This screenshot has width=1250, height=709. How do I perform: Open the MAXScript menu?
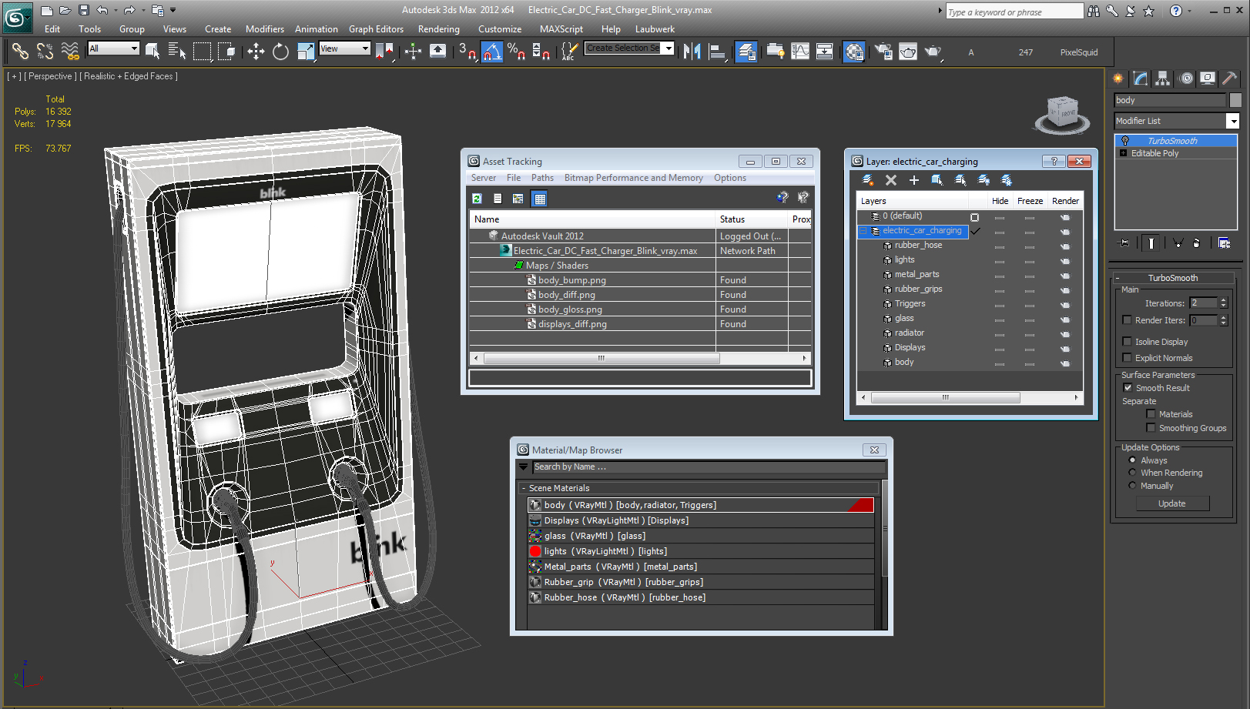pos(561,29)
